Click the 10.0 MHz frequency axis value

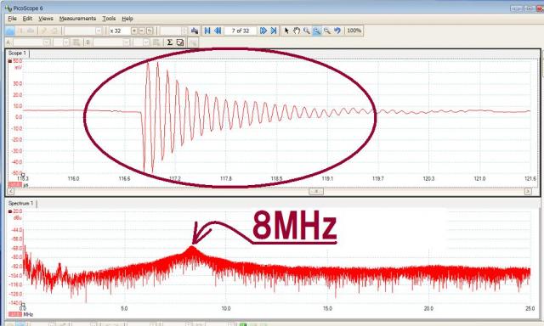click(226, 308)
